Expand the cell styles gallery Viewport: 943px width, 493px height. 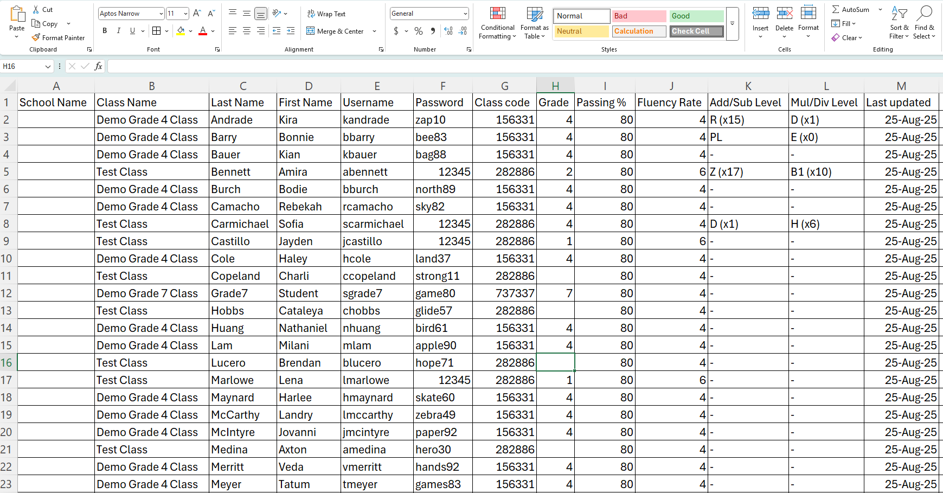(732, 24)
